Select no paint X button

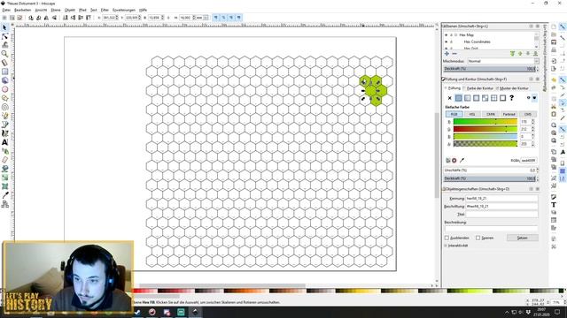[450, 98]
